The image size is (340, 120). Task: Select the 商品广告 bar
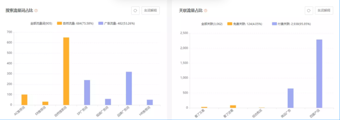click(291, 98)
